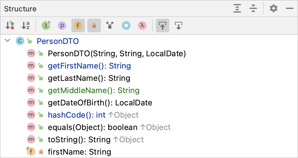
Task: Expand all nodes in Structure panel
Action: 237,9
